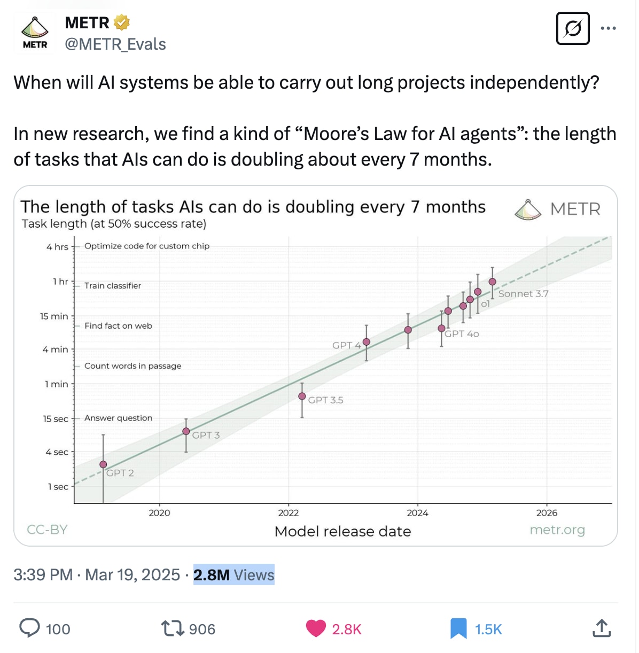Click the 906 reposts count

click(x=202, y=629)
